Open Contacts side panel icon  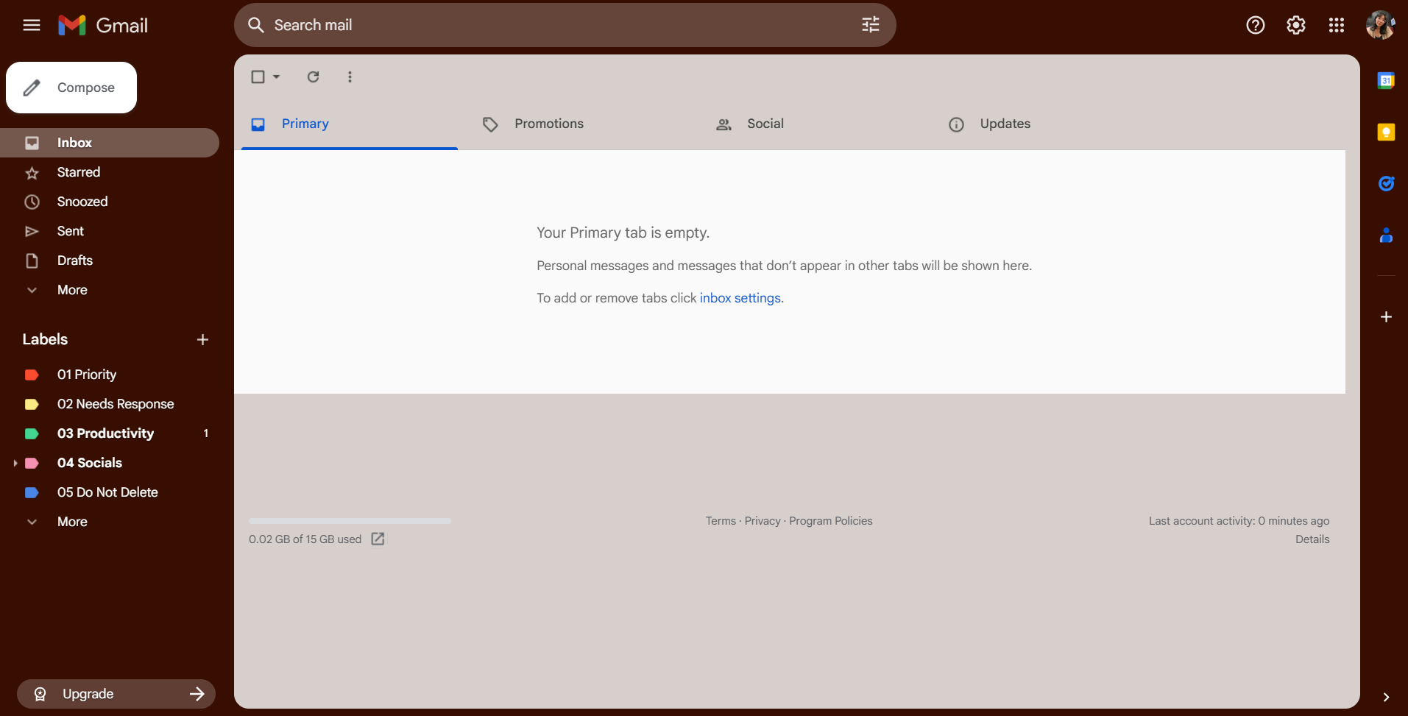tap(1386, 235)
